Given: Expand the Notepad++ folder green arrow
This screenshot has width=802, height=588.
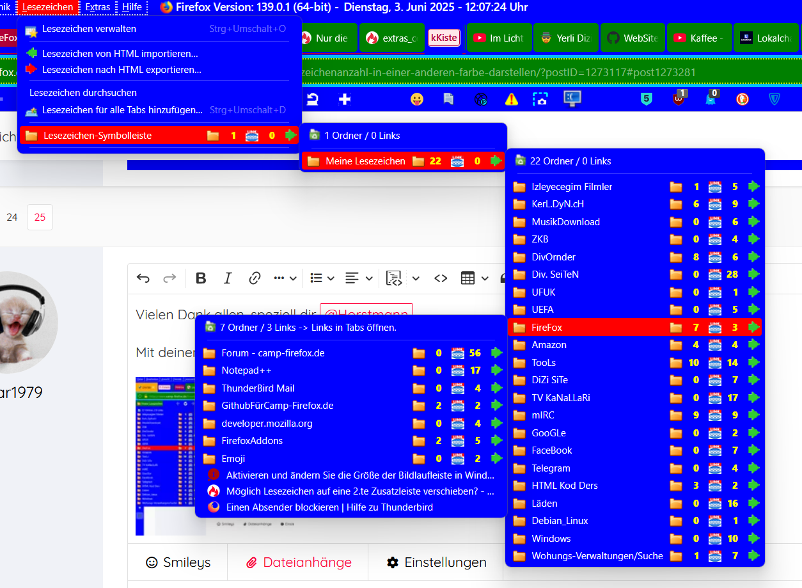Looking at the screenshot, I should click(x=496, y=370).
